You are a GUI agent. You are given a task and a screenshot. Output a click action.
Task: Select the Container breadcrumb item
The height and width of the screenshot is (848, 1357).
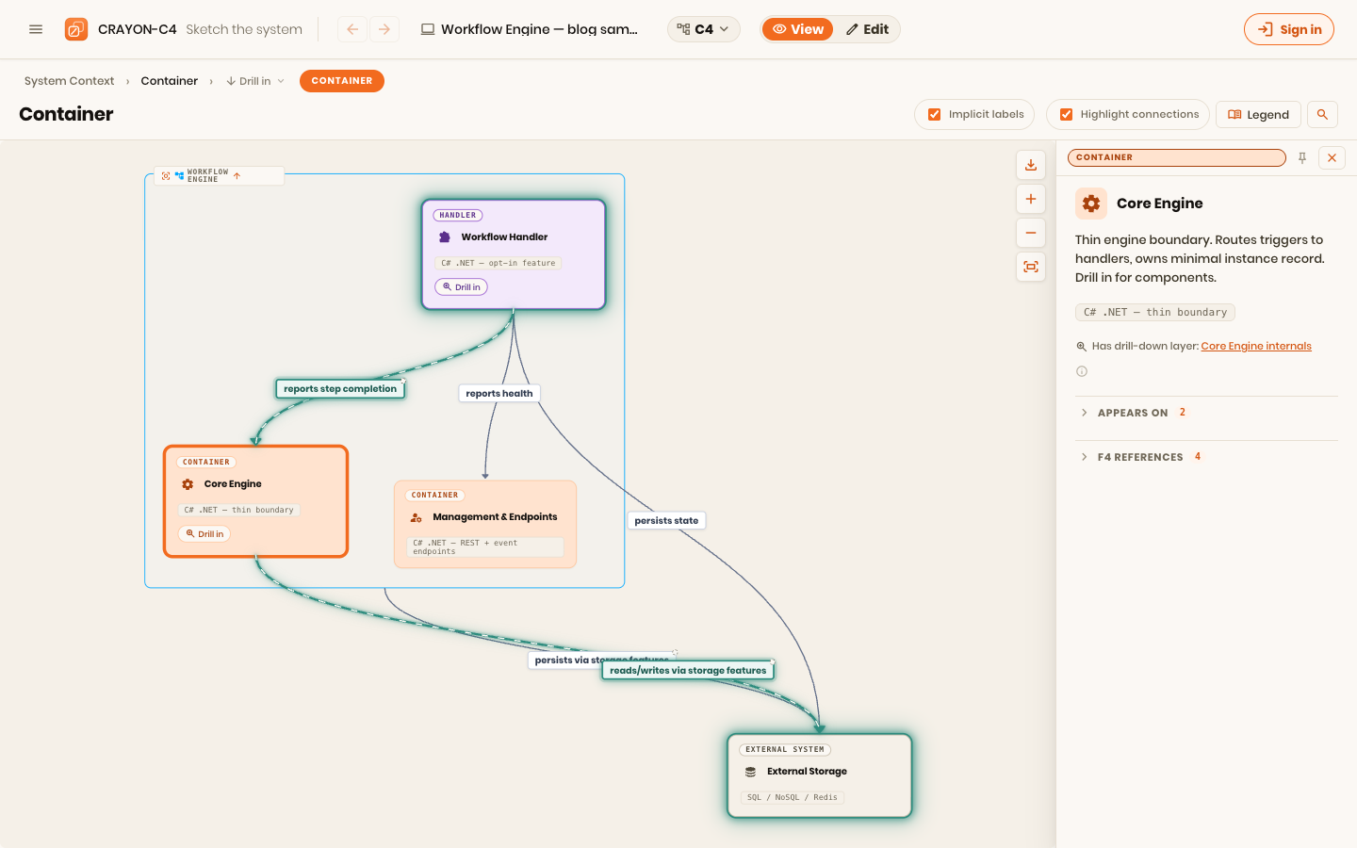click(170, 81)
